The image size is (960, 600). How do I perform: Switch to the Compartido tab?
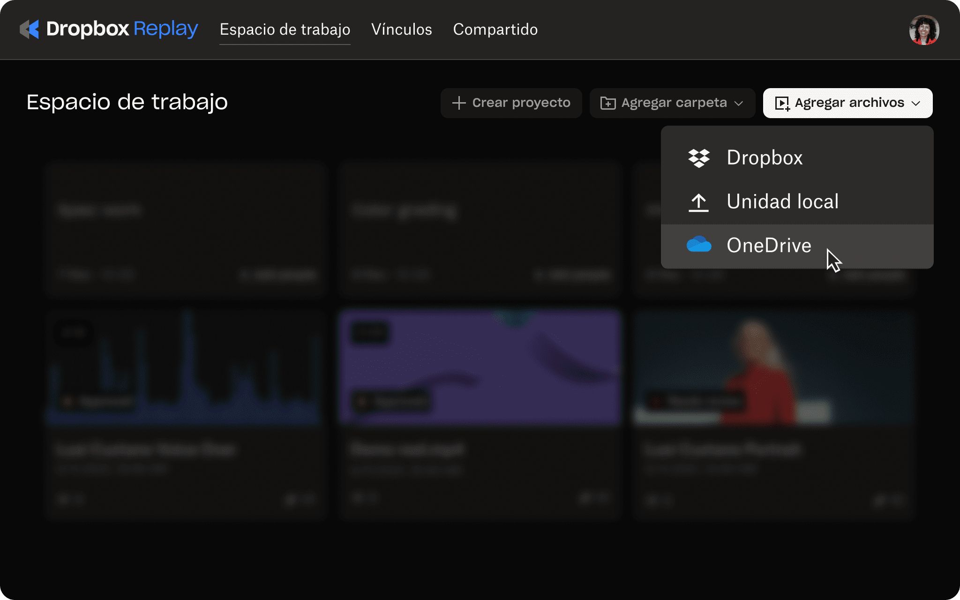click(x=495, y=30)
